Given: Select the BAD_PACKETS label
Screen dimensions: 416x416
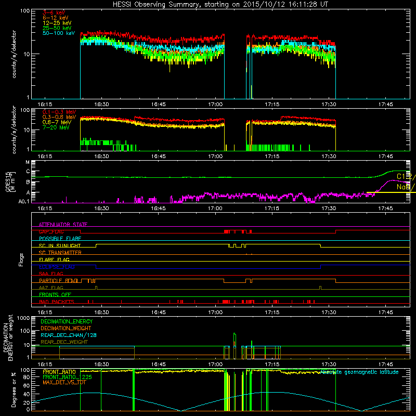Looking at the screenshot, I should pos(57,302).
